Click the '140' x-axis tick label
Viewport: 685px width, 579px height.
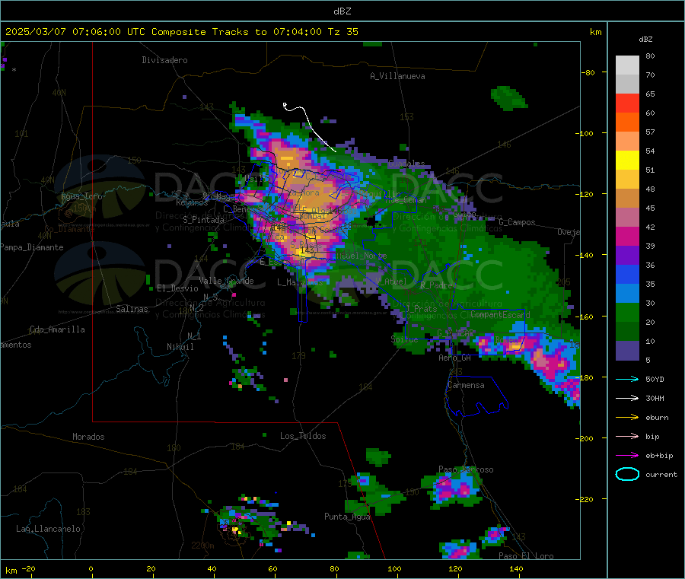[516, 568]
